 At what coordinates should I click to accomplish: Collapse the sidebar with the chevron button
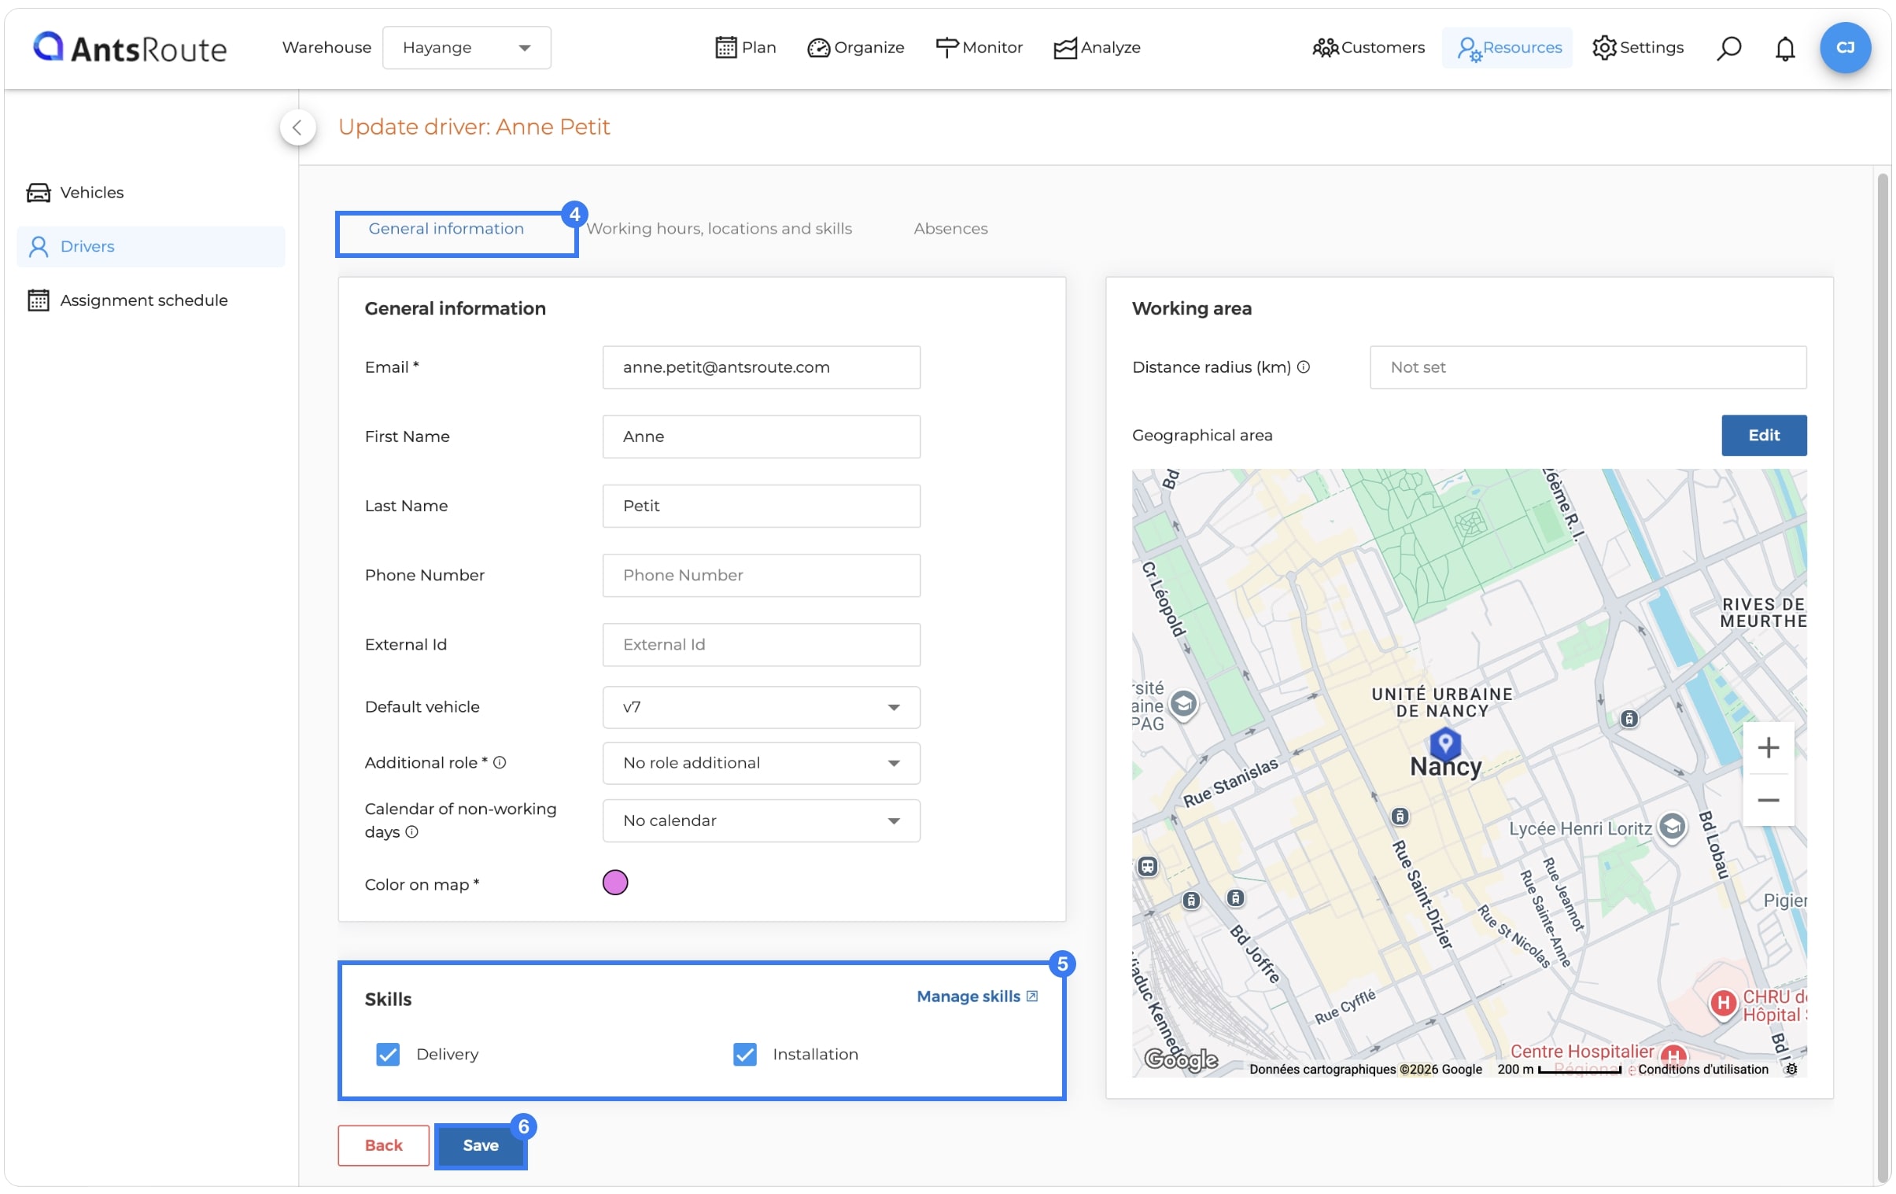pyautogui.click(x=297, y=127)
